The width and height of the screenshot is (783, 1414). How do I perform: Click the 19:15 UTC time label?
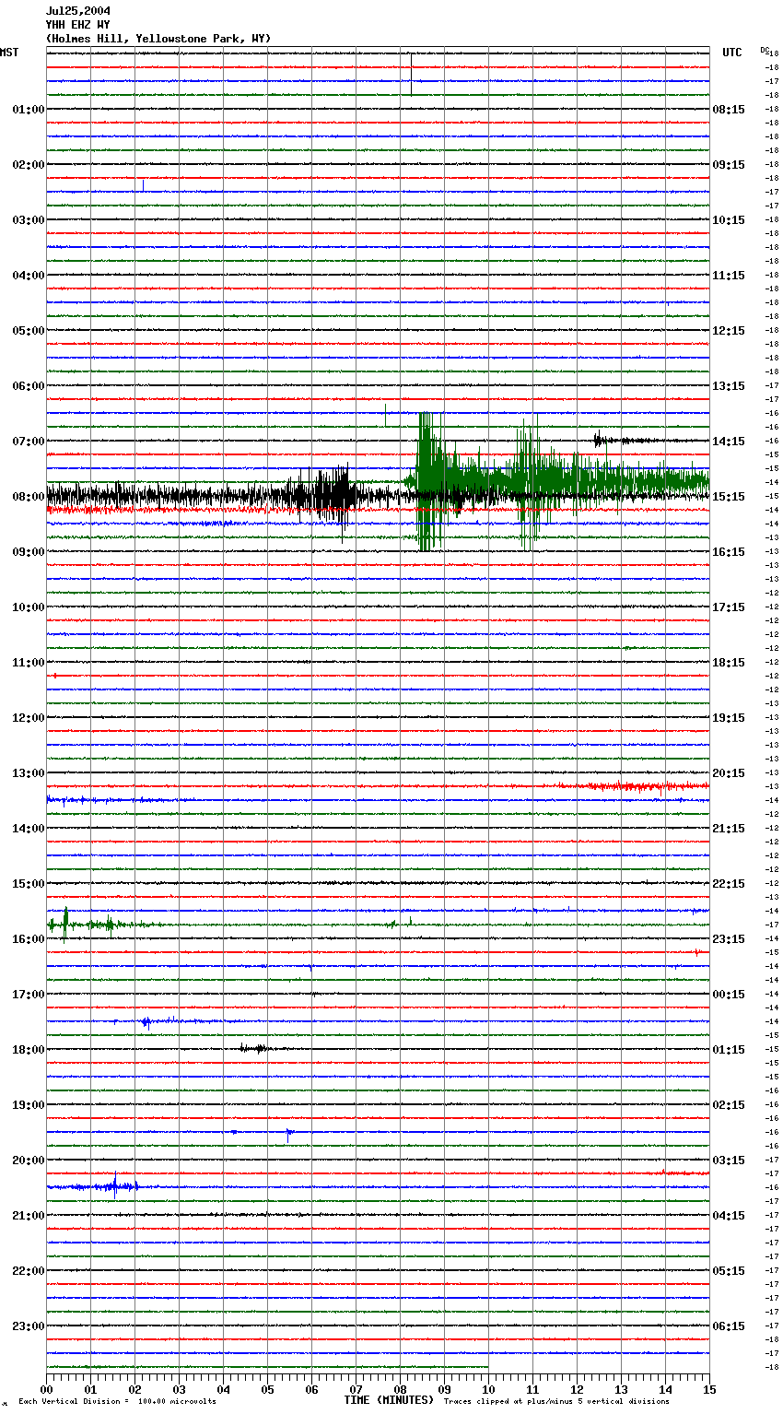pos(729,718)
